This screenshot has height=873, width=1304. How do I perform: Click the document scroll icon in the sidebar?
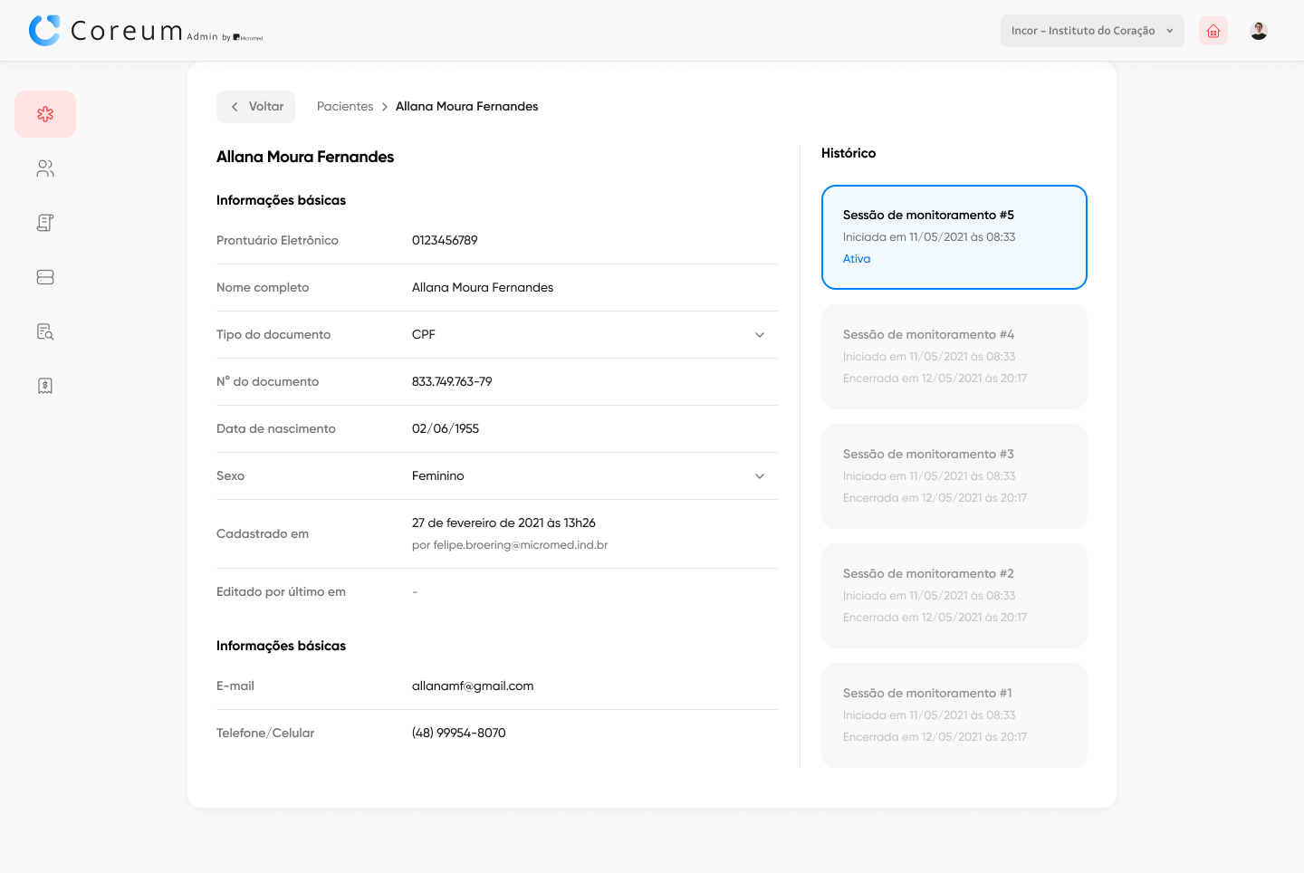(x=45, y=223)
